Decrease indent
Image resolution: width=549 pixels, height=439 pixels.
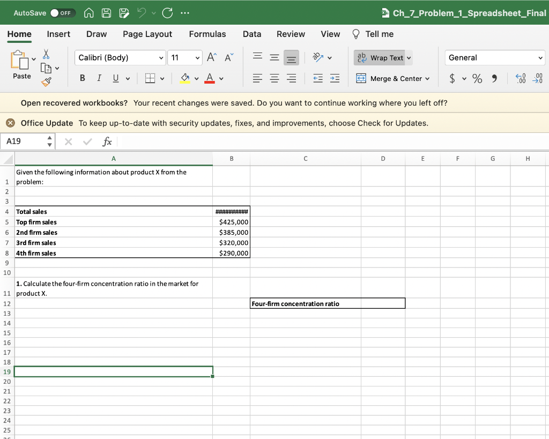click(318, 78)
